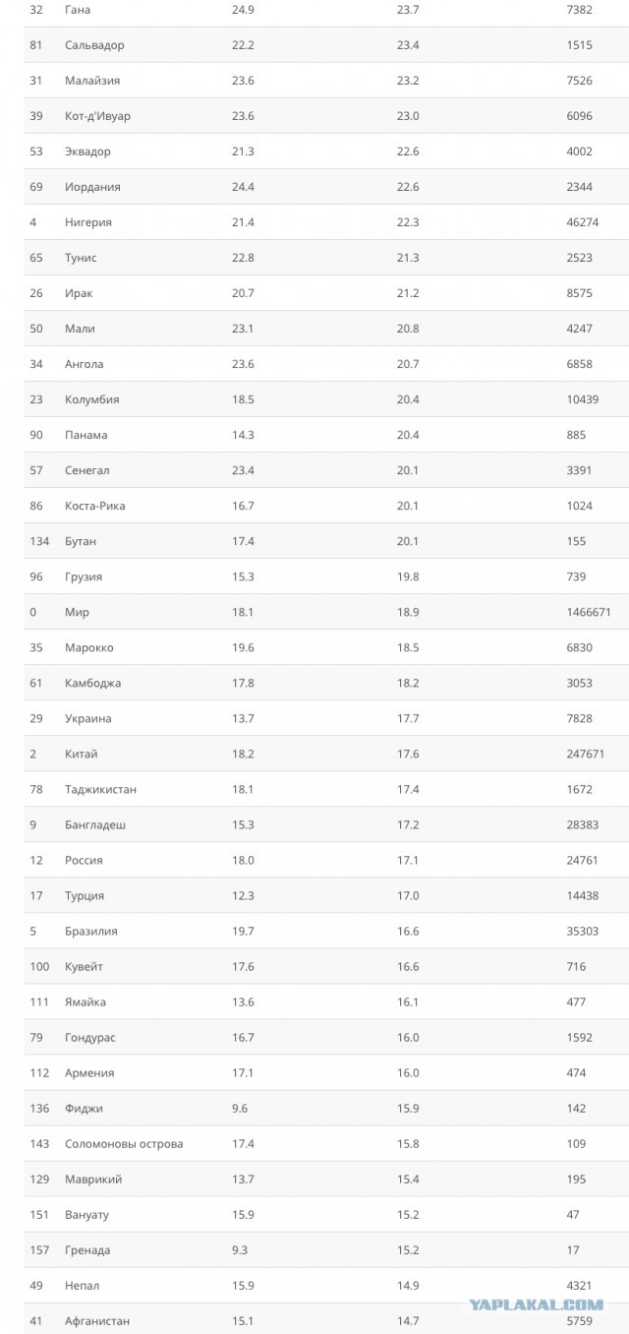Click the rank number 134 for Бутан
Screen dimensions: 629x1334
tap(39, 541)
